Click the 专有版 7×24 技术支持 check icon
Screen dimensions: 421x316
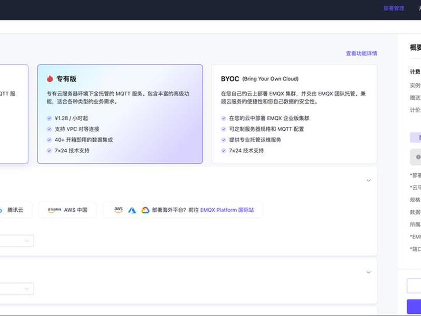(49, 151)
